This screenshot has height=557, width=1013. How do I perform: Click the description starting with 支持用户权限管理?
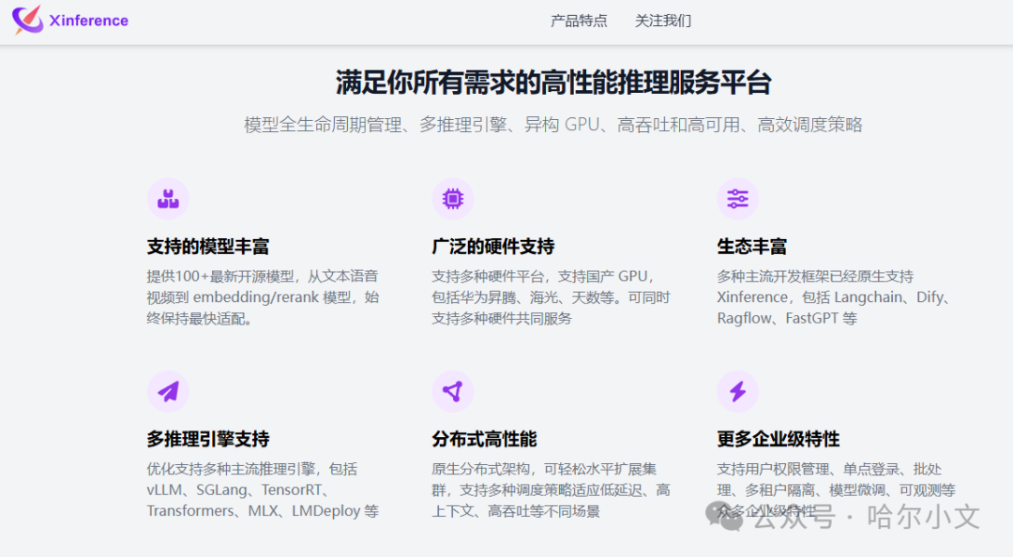836,489
